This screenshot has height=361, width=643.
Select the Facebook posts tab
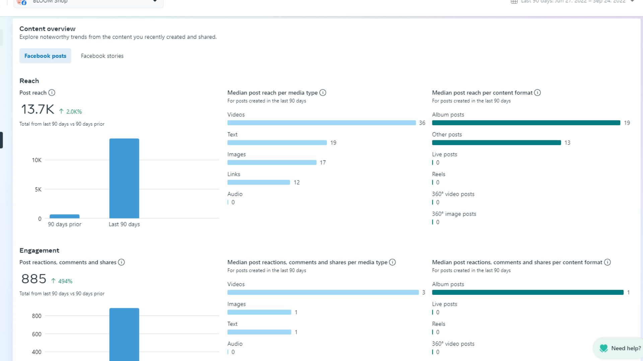point(45,56)
